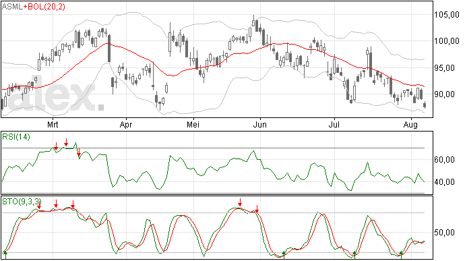
Task: Click the Aug month label
Action: [x=410, y=124]
